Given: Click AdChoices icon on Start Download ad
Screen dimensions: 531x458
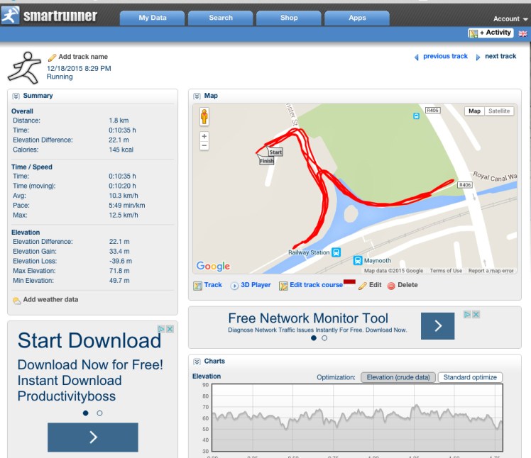Looking at the screenshot, I should tap(161, 329).
